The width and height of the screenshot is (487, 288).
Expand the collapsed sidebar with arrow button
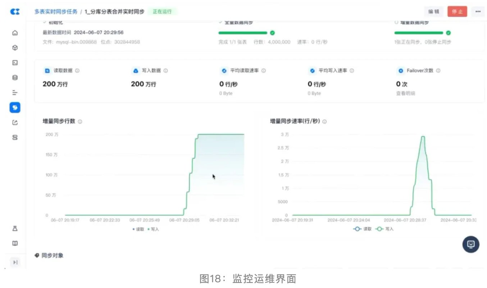[x=15, y=262]
